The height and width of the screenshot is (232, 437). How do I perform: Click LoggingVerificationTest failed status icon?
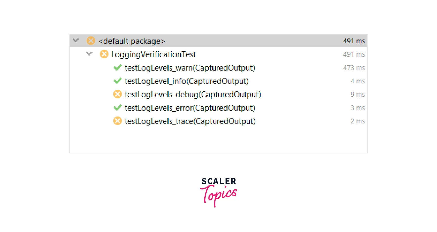coord(104,54)
